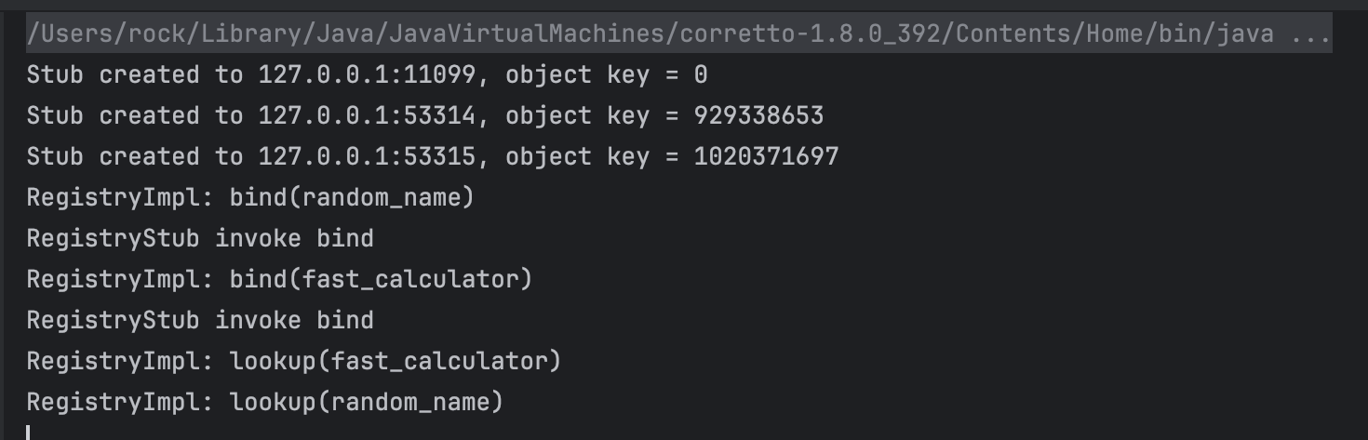
Task: Click the address 127.0.0.1:53314
Action: tap(367, 116)
